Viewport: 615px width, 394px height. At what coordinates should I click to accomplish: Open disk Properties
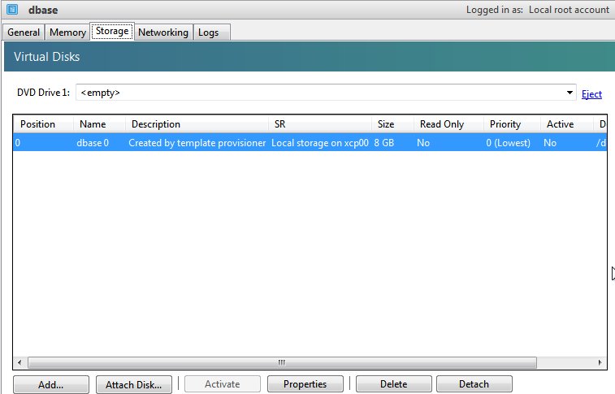[x=305, y=384]
